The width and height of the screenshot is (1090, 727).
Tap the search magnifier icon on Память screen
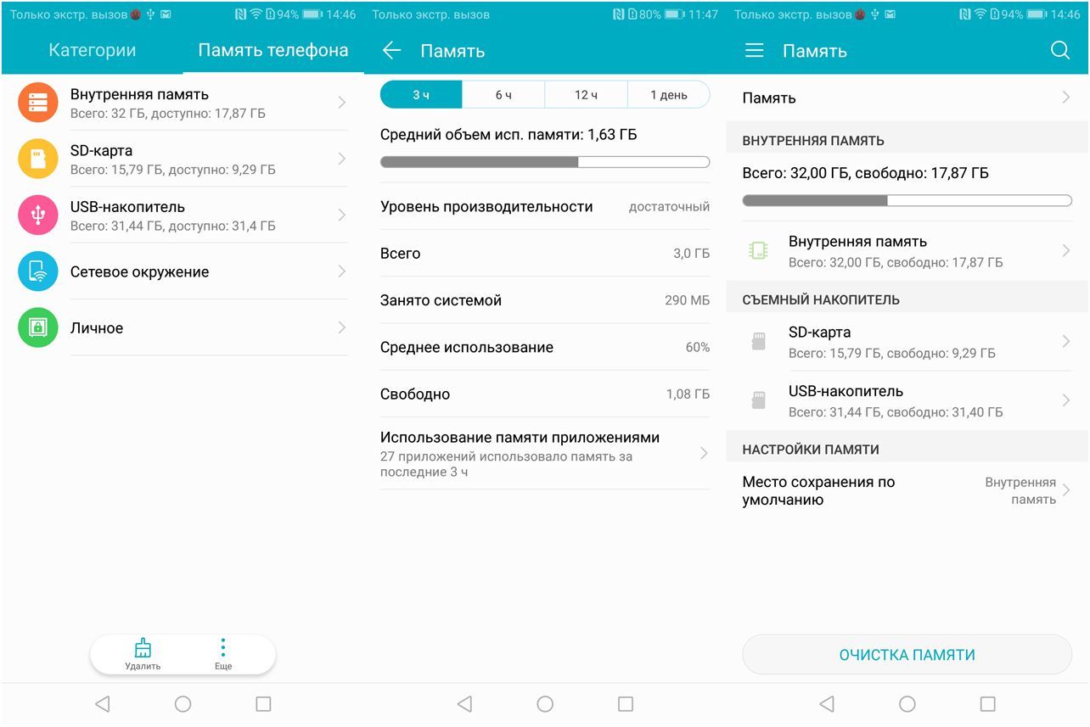click(x=1059, y=51)
